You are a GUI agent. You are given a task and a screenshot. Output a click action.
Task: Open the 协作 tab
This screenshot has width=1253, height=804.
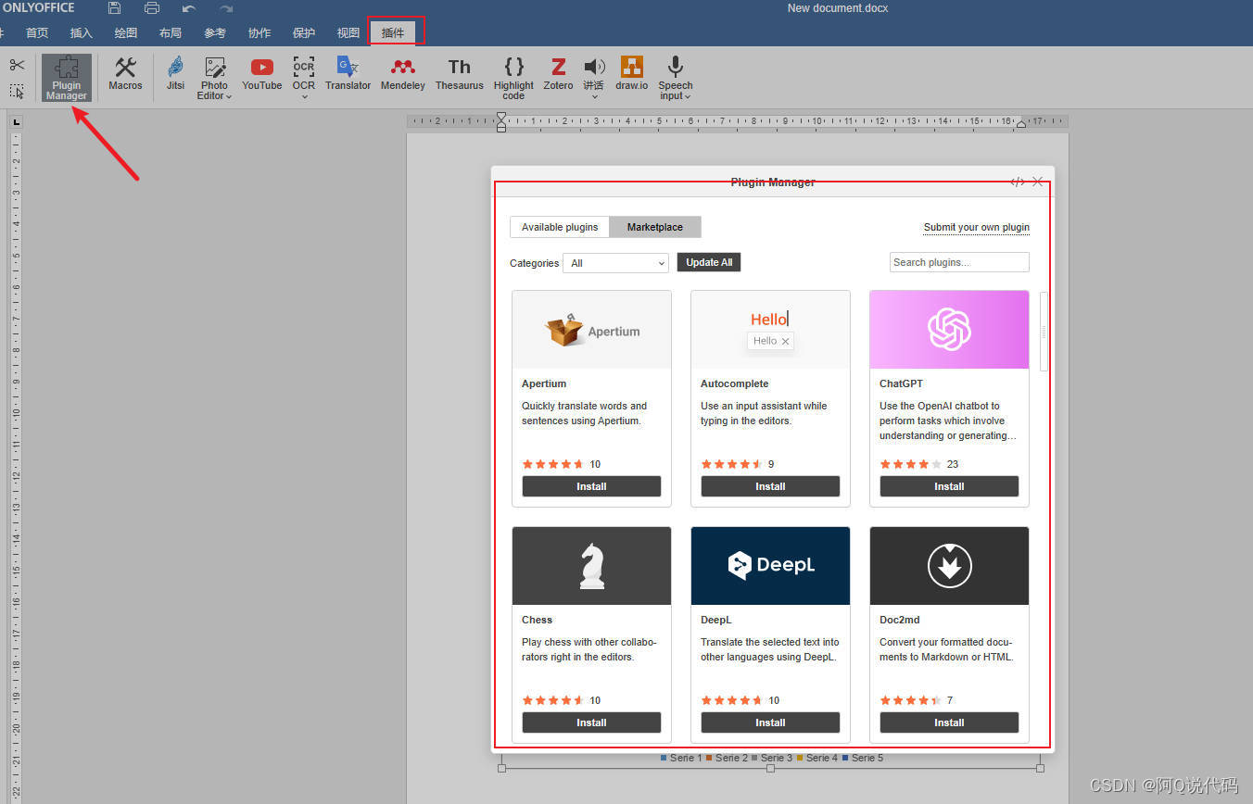coord(259,32)
